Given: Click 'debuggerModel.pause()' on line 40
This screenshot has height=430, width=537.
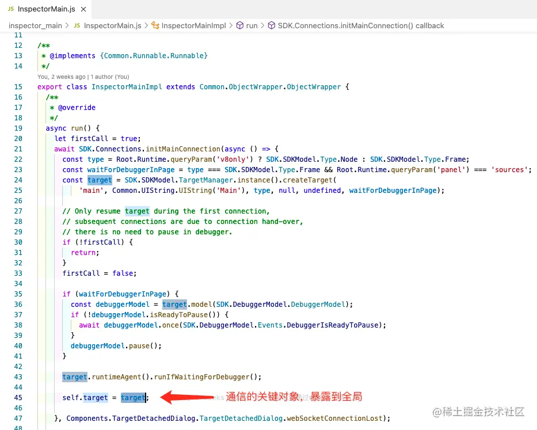Looking at the screenshot, I should 115,346.
